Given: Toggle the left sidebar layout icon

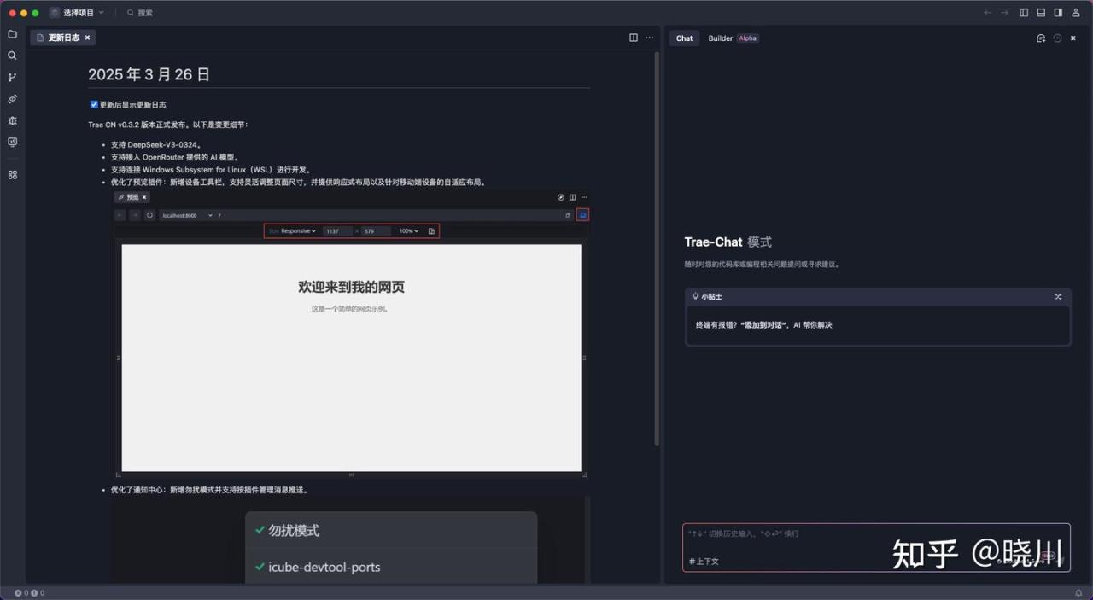Looking at the screenshot, I should 1024,13.
